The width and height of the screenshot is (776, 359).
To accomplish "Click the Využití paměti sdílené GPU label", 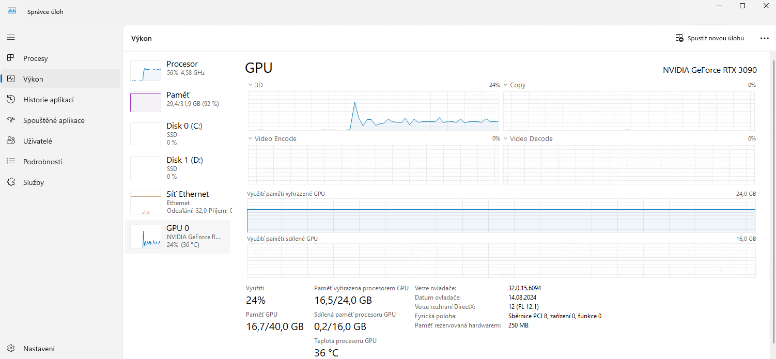I will tap(282, 239).
